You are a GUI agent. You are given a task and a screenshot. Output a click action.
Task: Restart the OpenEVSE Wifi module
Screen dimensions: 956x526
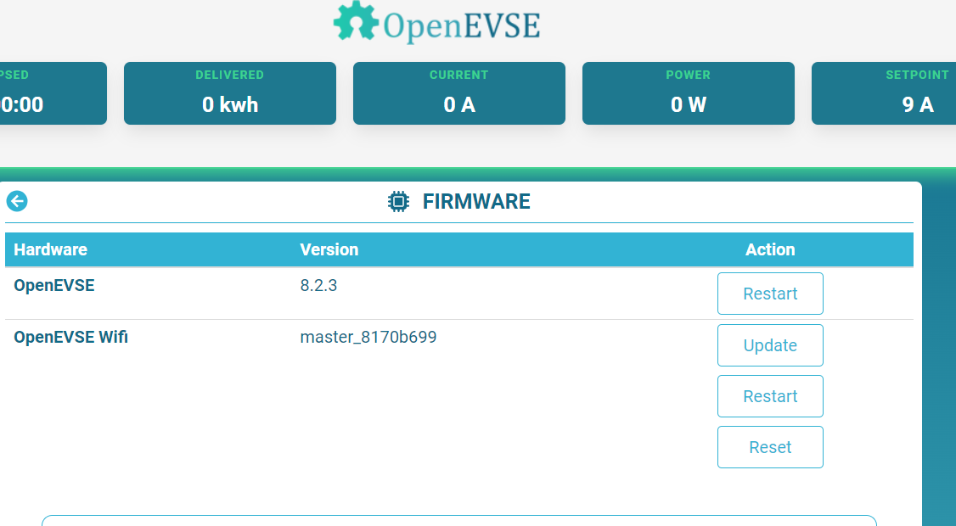[x=770, y=396]
